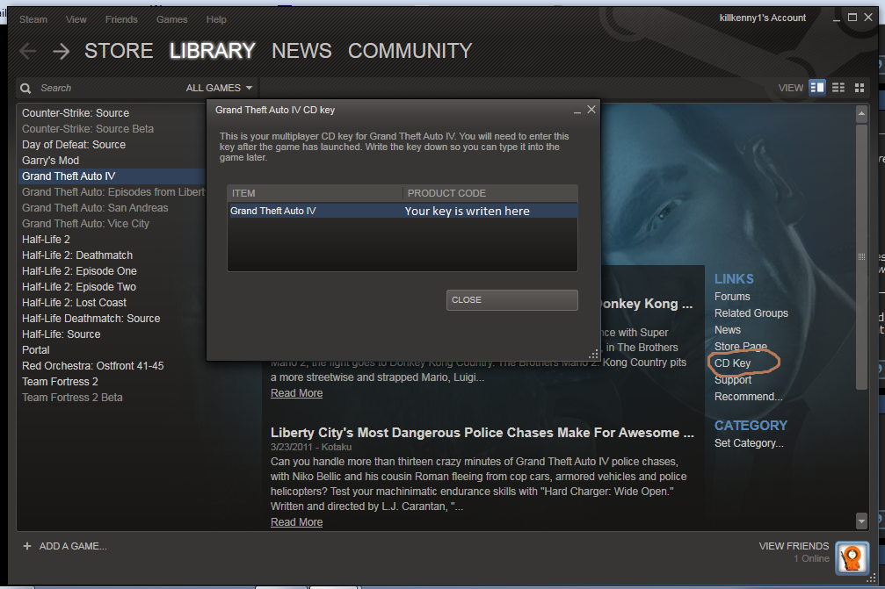Select Half-Life 2: Deathmatch
This screenshot has width=885, height=589.
[77, 255]
